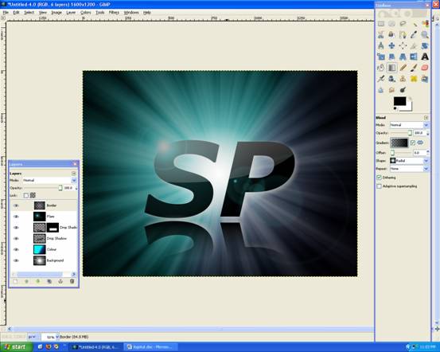The image size is (440, 352).
Task: Select the Pencil tool
Action: [403, 68]
